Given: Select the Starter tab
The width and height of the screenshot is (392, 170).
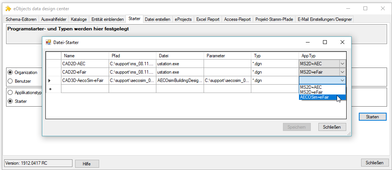Looking at the screenshot, I should tap(134, 19).
